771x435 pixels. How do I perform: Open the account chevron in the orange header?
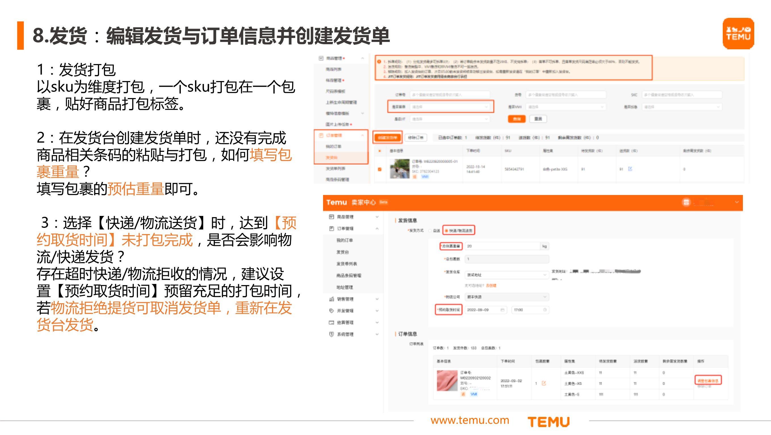pos(737,202)
